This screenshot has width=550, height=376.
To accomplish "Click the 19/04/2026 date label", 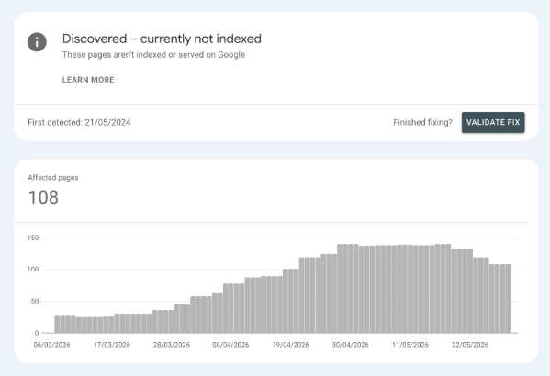I will click(291, 345).
